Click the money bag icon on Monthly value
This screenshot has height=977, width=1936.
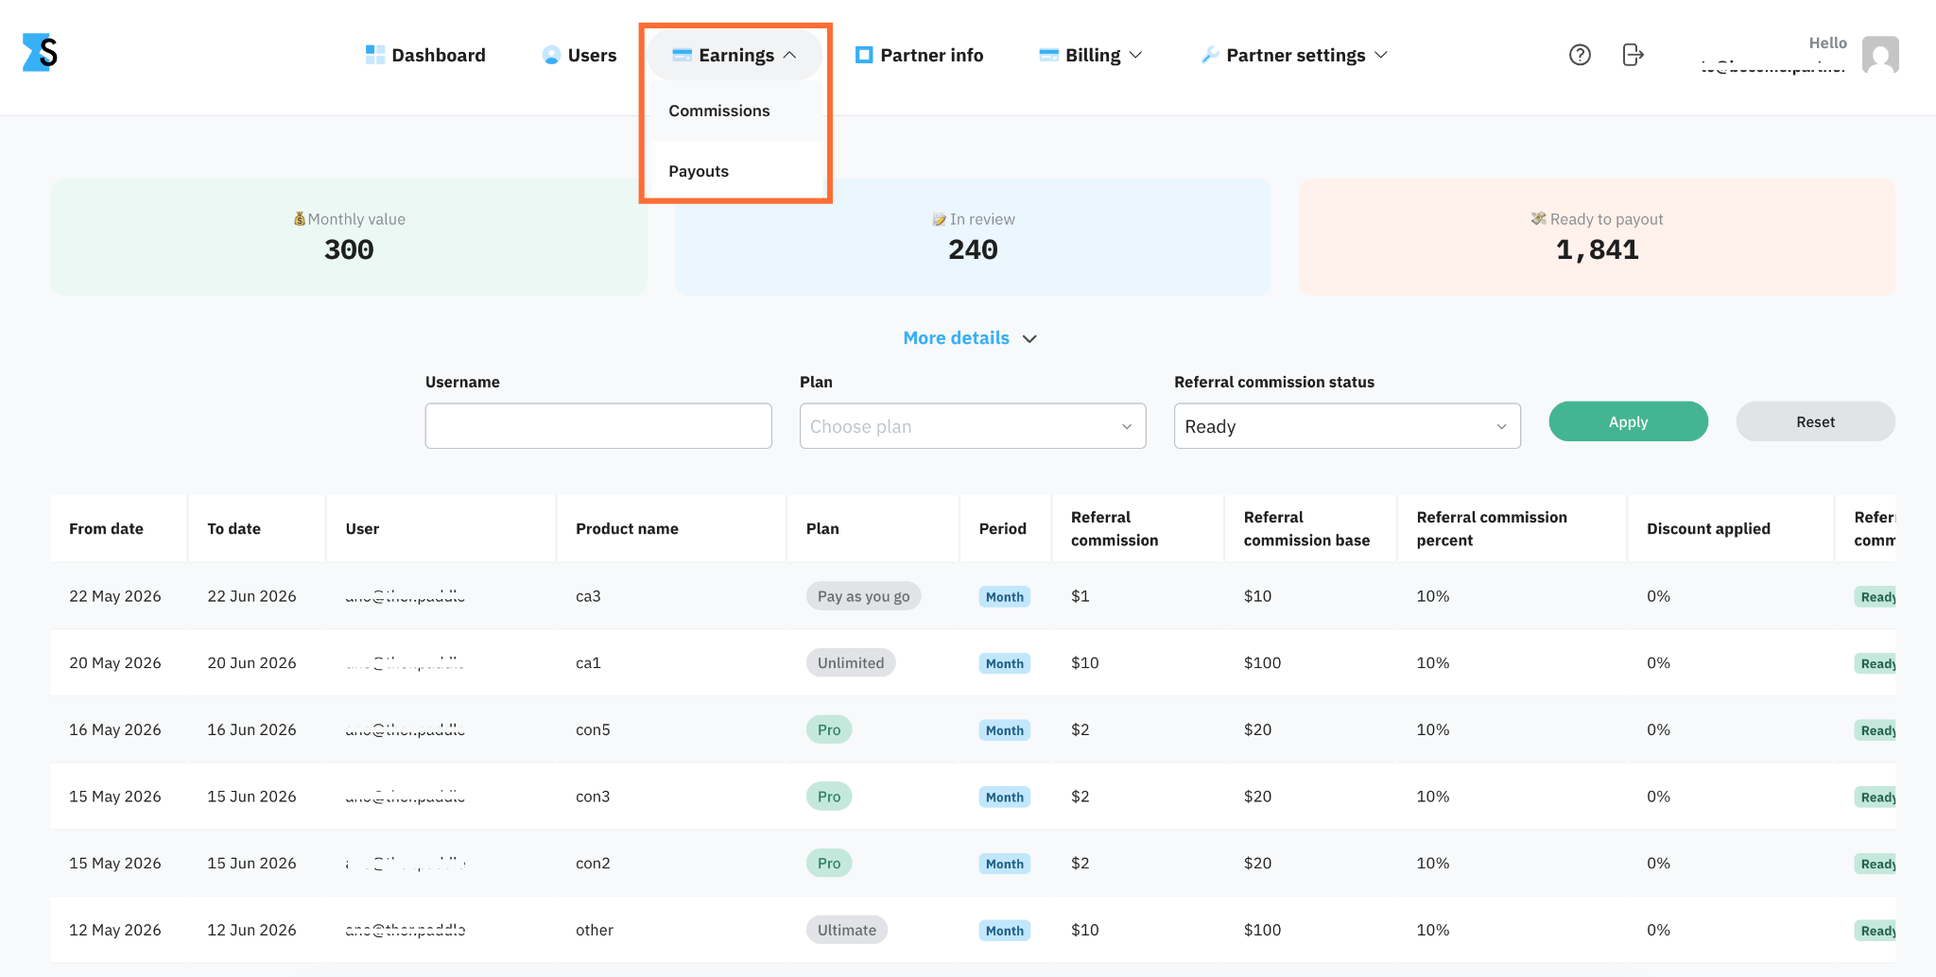click(300, 219)
